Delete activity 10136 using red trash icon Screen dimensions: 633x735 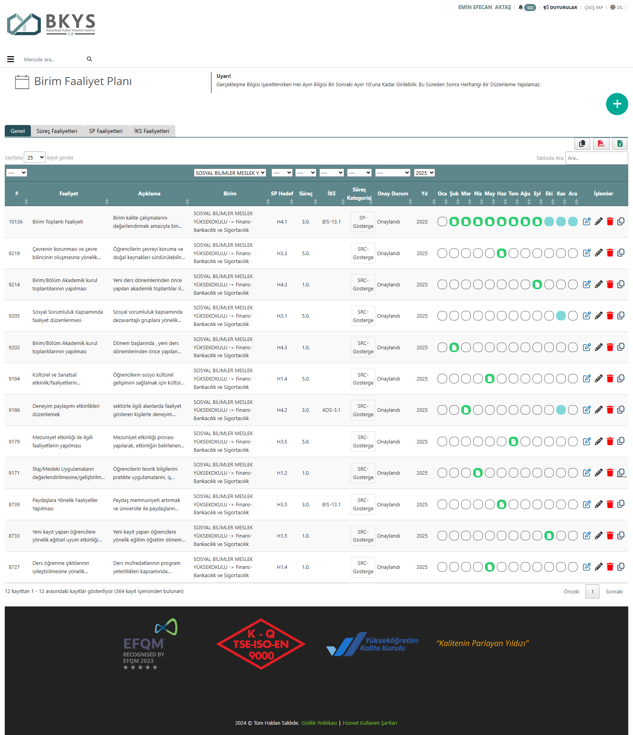(610, 222)
